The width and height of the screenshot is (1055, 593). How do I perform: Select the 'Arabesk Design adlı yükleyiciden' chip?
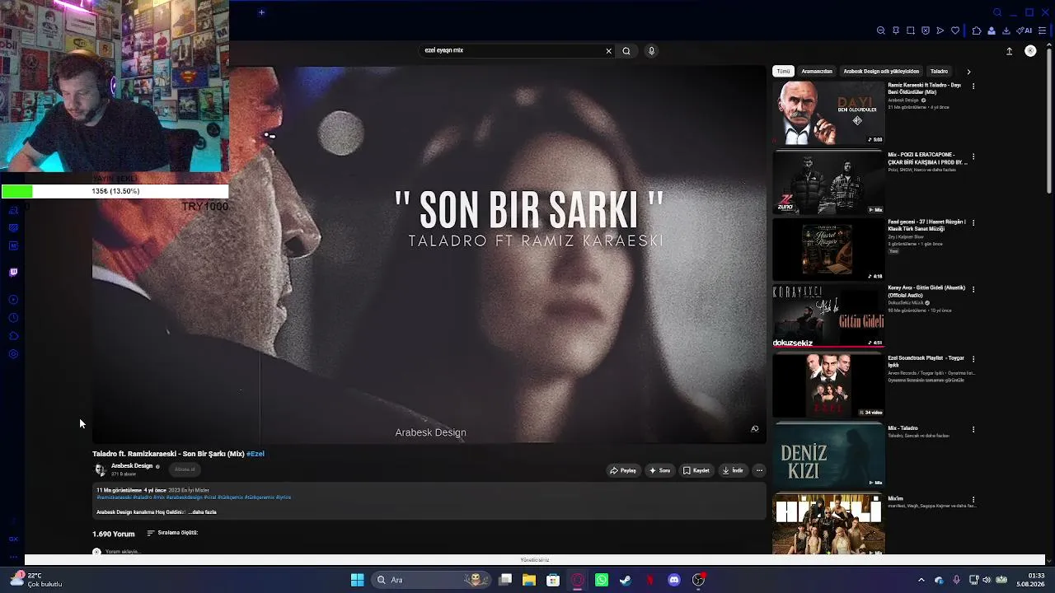pos(881,72)
